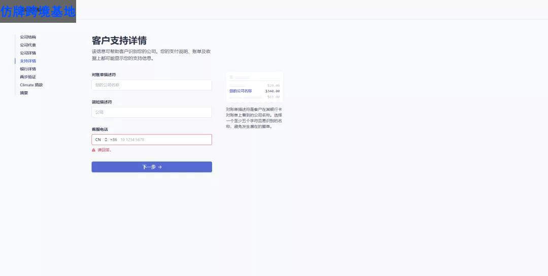Viewport: 548px width, 276px height.
Task: Click the statement preview illustration card
Action: coord(254,87)
